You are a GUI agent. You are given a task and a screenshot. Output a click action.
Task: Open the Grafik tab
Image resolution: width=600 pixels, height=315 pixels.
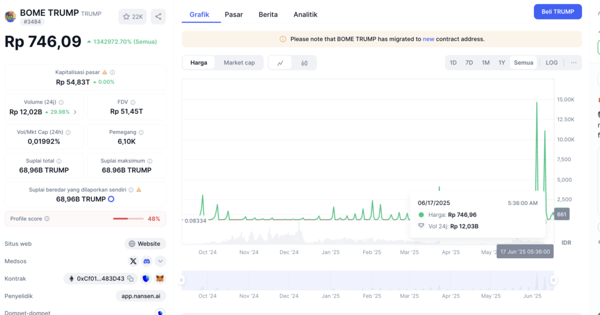pos(199,15)
